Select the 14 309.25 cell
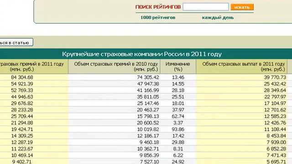The height and width of the screenshot is (164, 292). pyautogui.click(x=22, y=136)
